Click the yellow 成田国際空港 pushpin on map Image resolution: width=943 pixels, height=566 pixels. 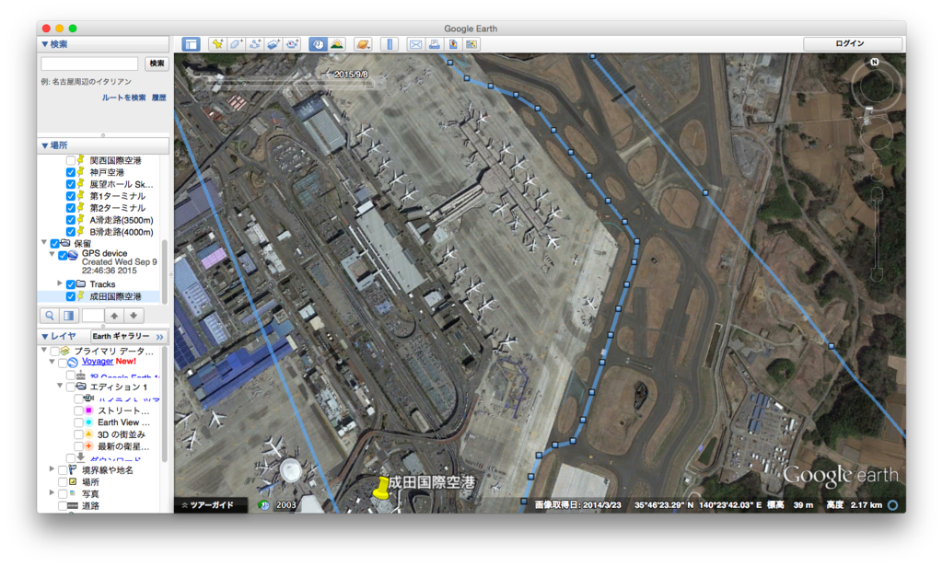[x=381, y=487]
